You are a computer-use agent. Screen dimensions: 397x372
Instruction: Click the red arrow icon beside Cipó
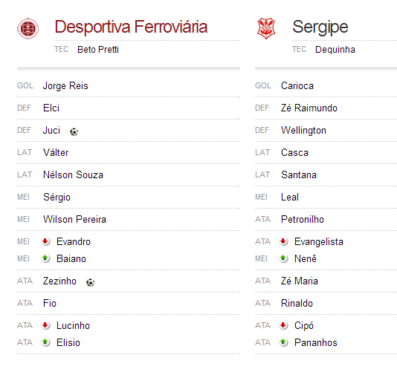[x=283, y=325]
